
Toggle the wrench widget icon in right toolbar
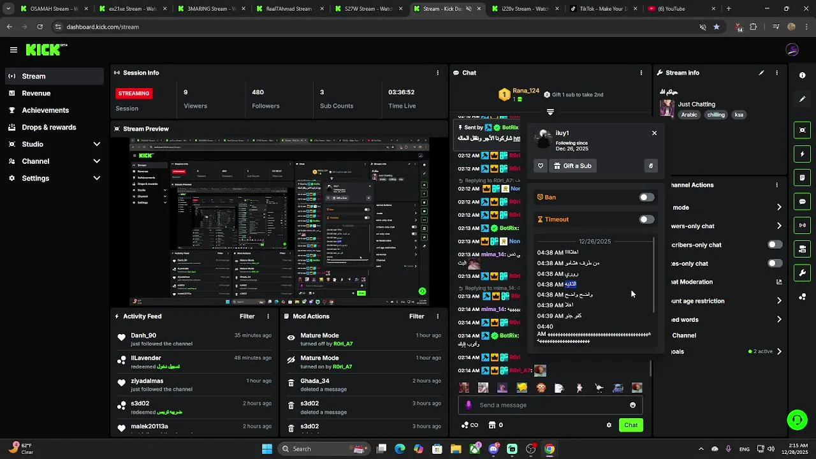(802, 273)
